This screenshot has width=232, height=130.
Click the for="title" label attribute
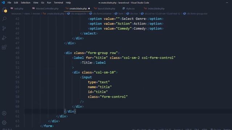(x=97, y=58)
